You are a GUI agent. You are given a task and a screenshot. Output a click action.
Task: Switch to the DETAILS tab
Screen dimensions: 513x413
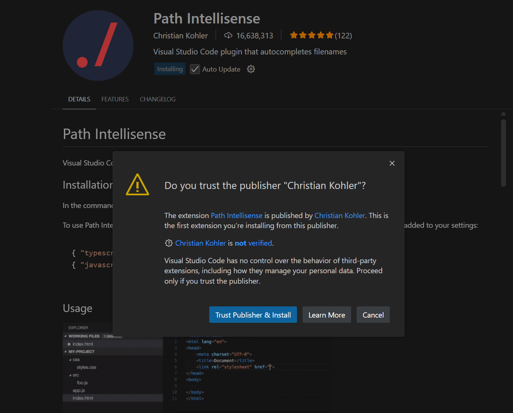[x=79, y=99]
